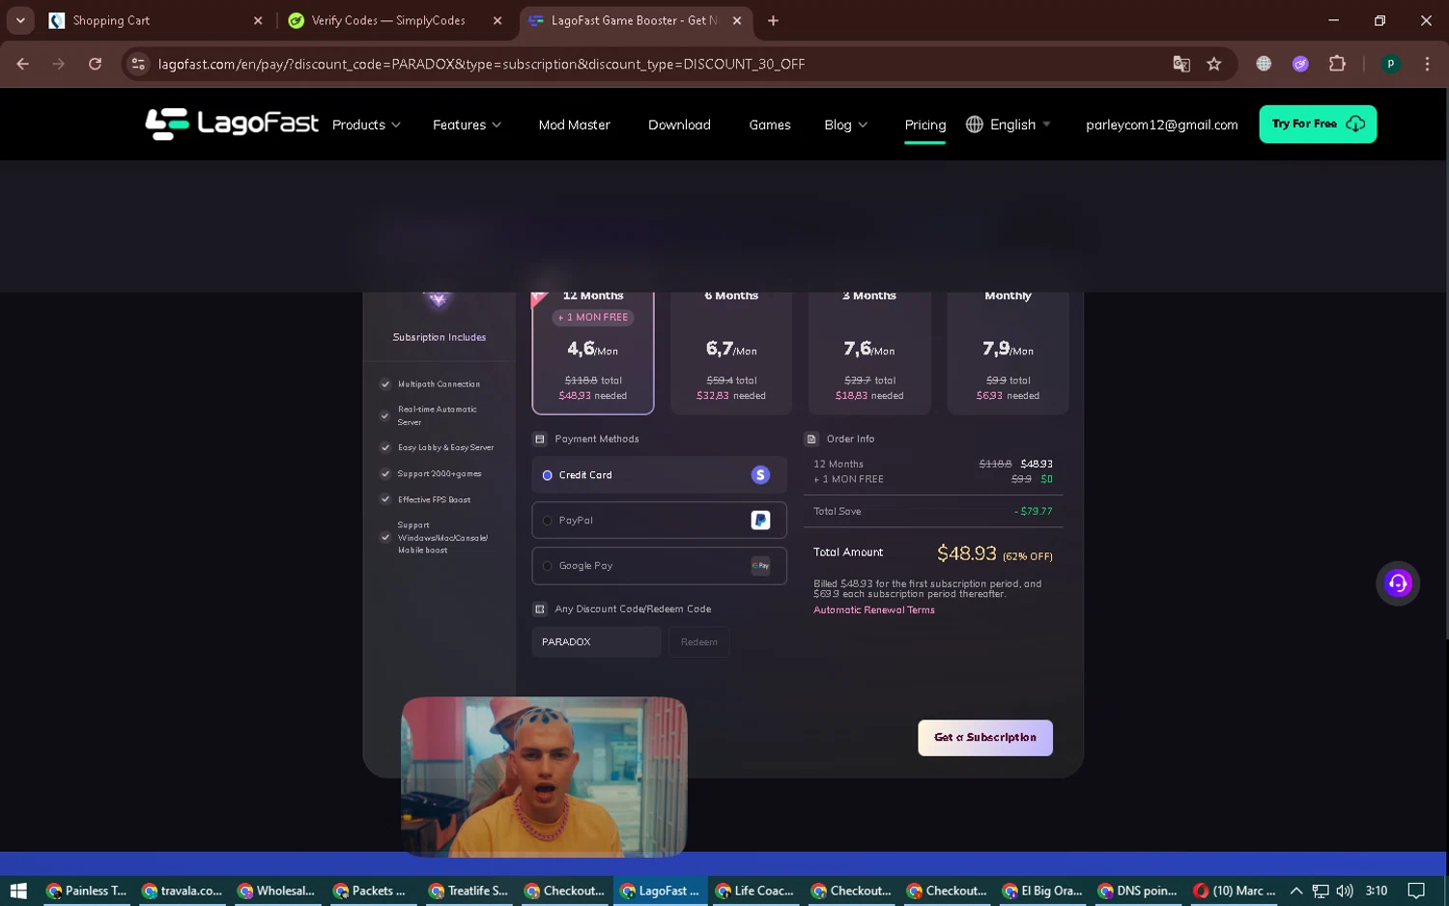Click the Redeem button
This screenshot has width=1449, height=906.
click(699, 642)
